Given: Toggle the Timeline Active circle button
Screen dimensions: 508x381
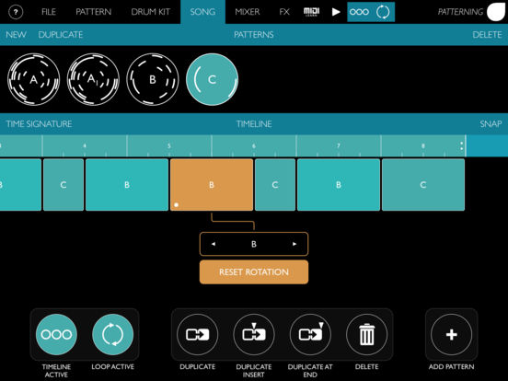Looking at the screenshot, I should point(56,334).
